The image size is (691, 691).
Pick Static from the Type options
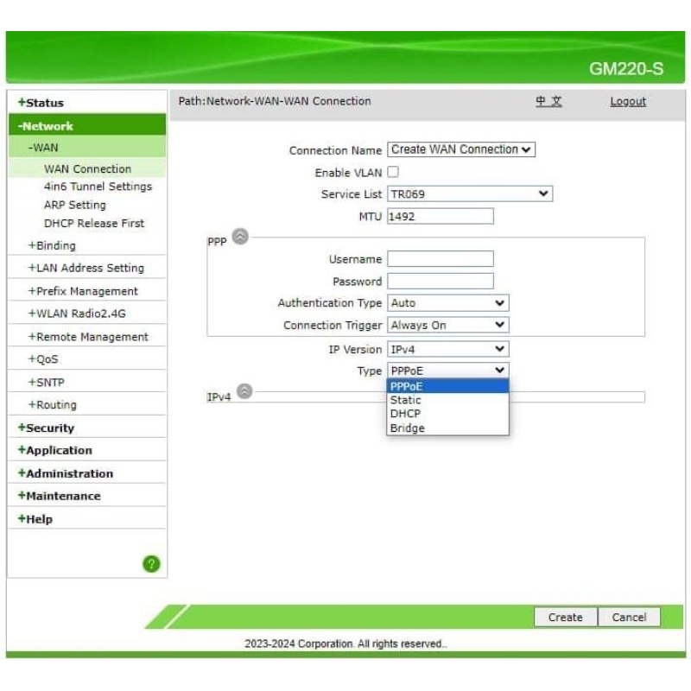406,400
